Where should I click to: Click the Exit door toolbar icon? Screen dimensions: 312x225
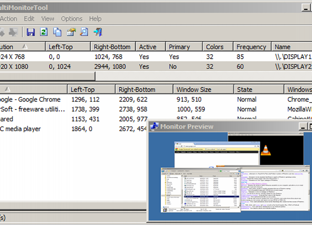coord(97,32)
